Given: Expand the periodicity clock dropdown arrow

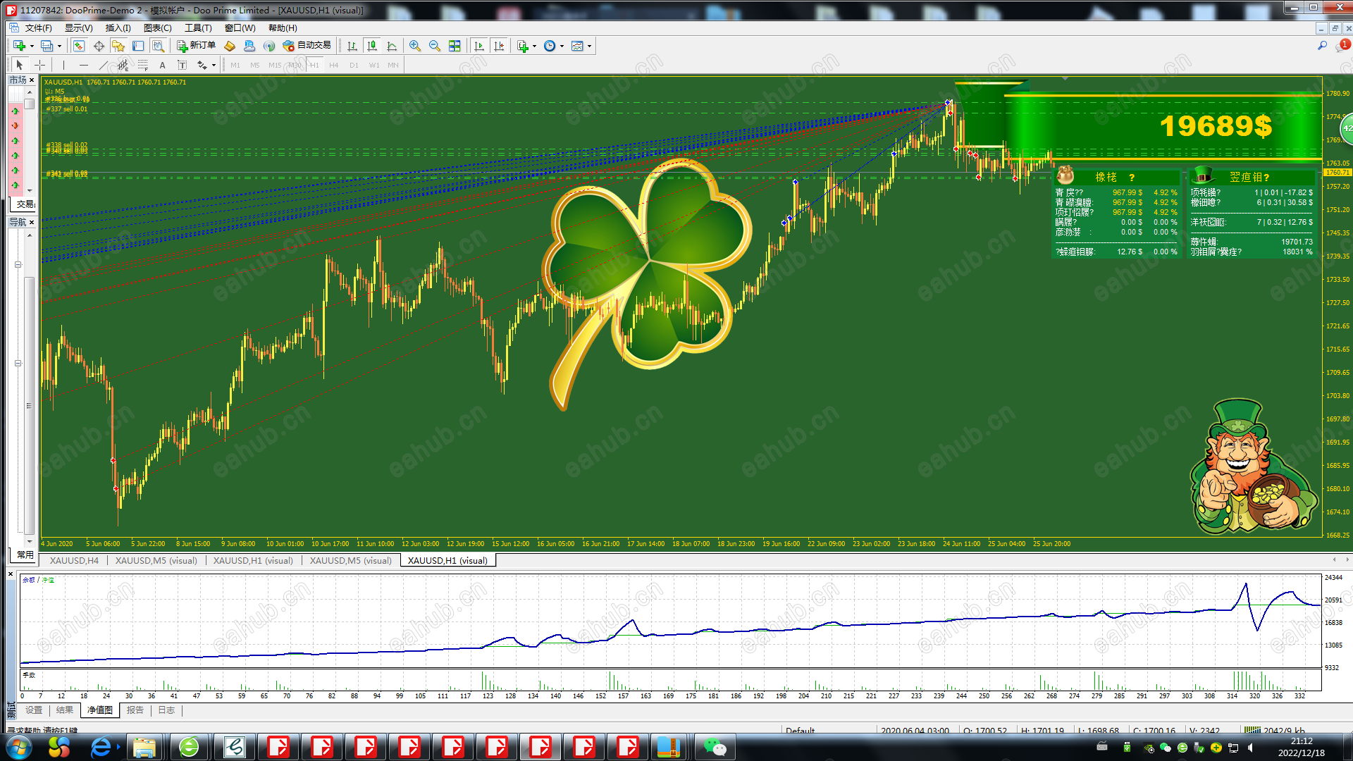Looking at the screenshot, I should 562,47.
